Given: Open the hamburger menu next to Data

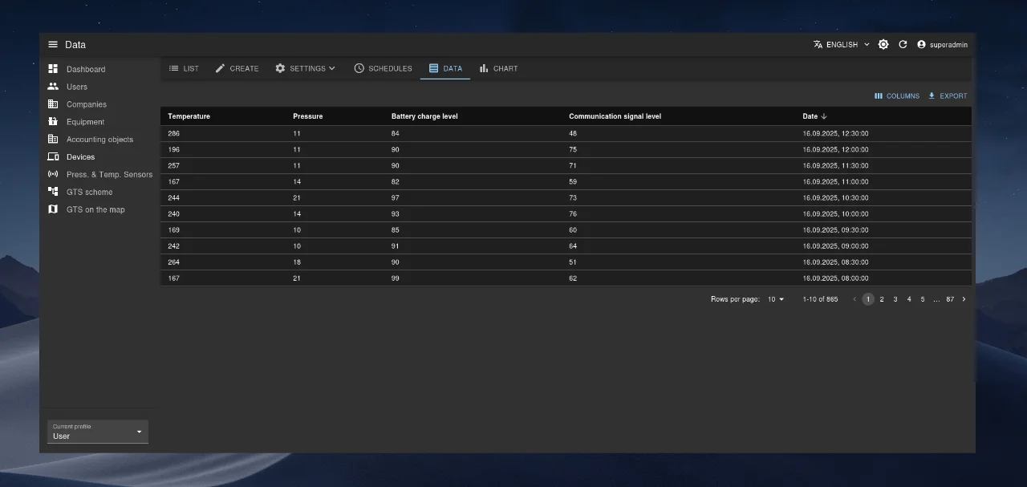Looking at the screenshot, I should [x=53, y=45].
